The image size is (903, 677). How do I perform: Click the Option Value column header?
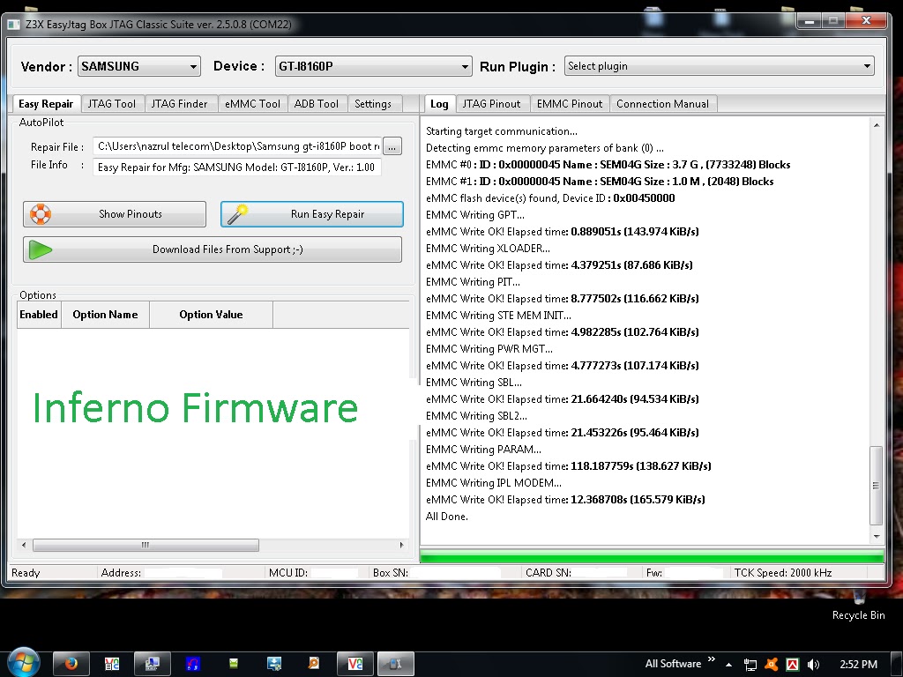211,315
